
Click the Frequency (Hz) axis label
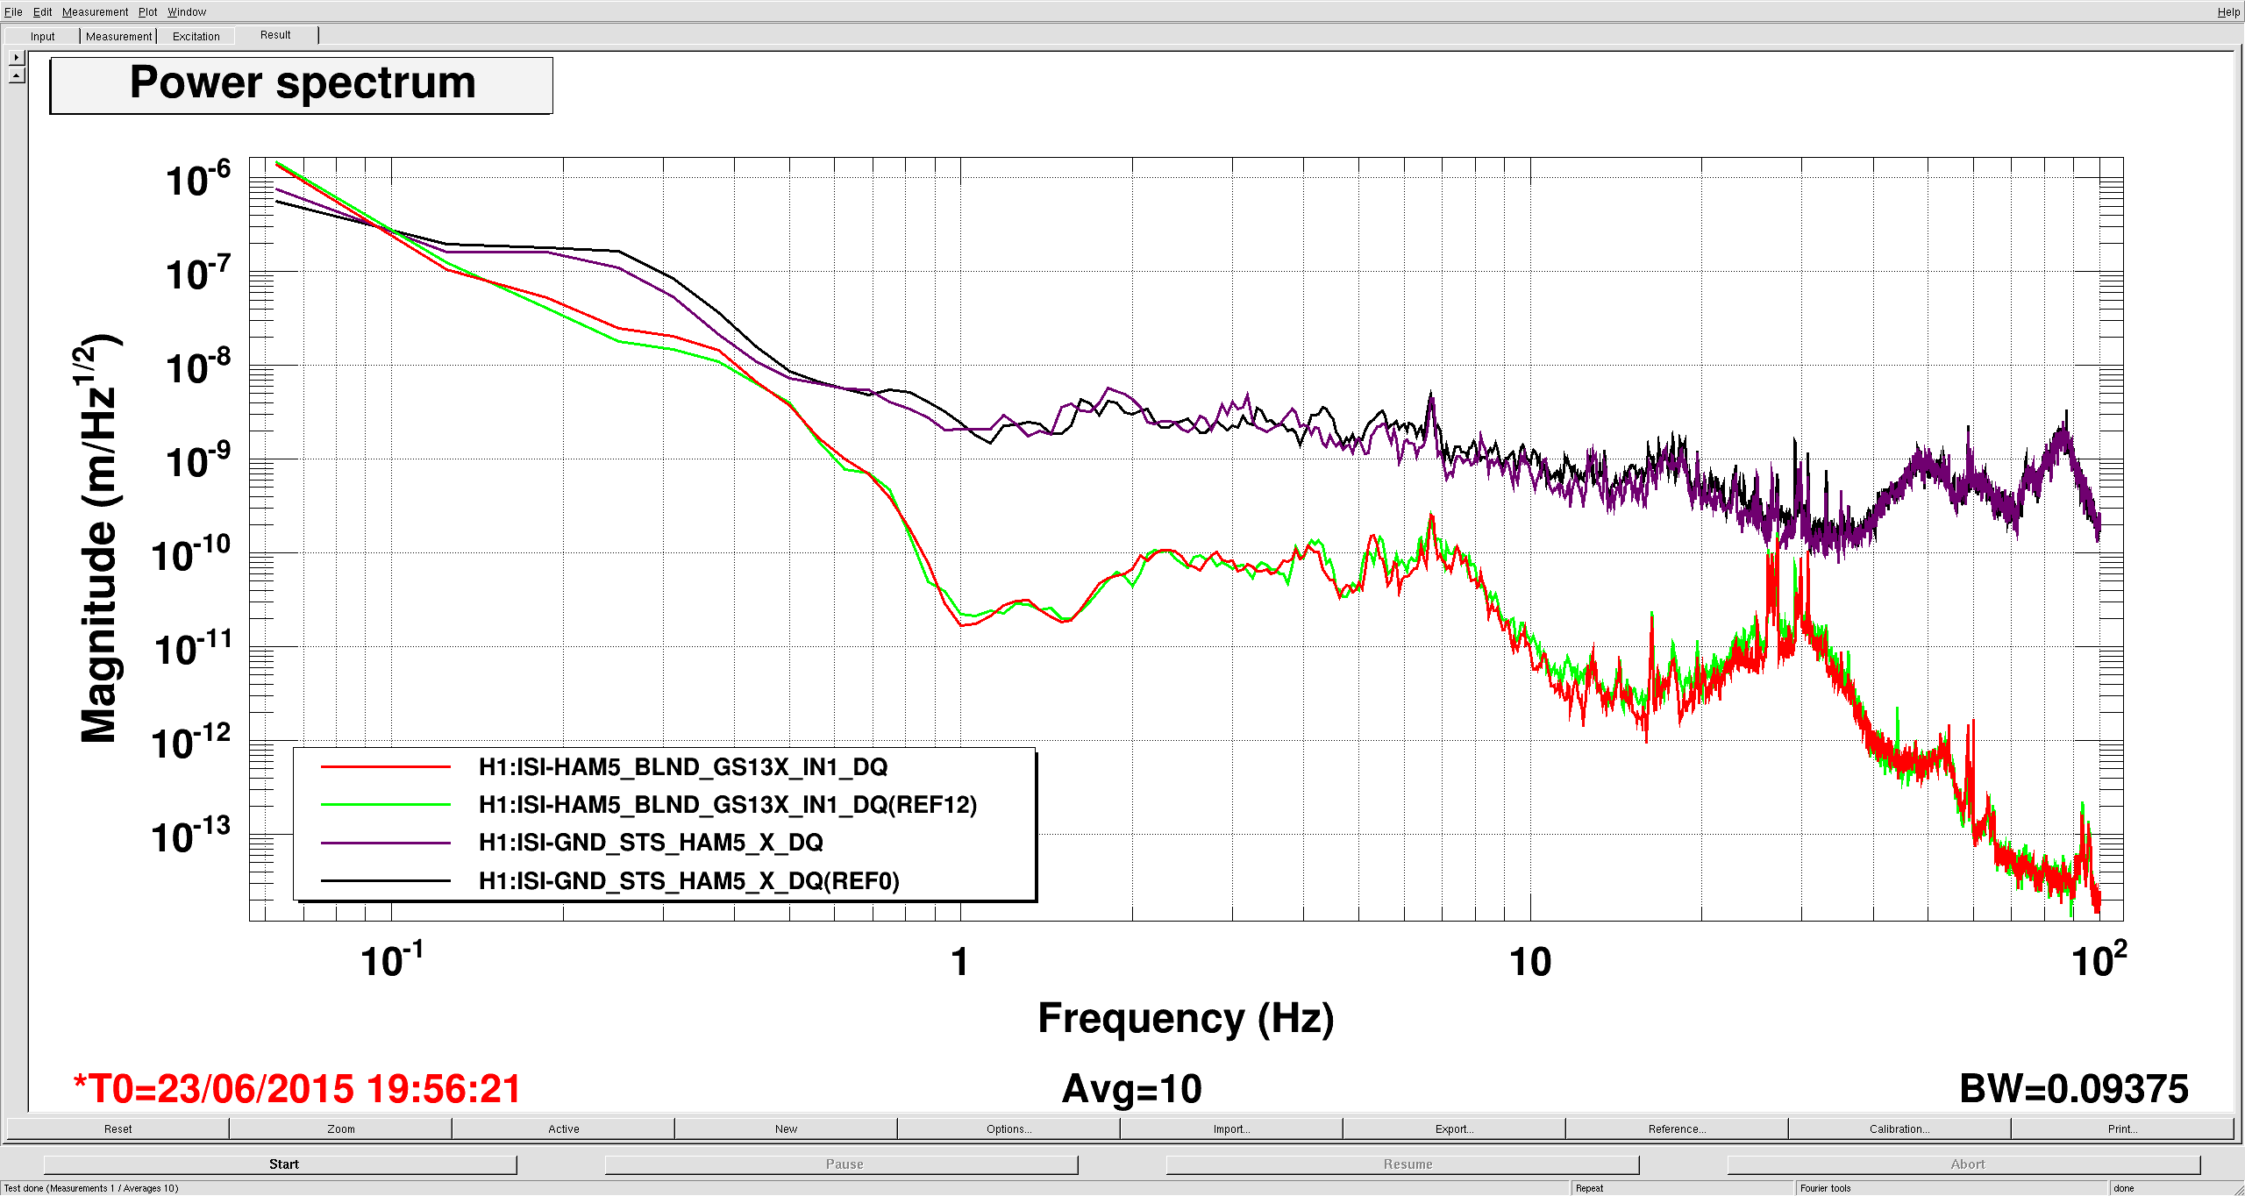click(x=1186, y=1019)
